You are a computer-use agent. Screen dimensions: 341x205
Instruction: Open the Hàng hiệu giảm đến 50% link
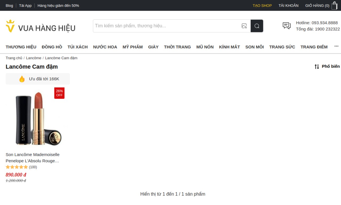[x=58, y=6]
